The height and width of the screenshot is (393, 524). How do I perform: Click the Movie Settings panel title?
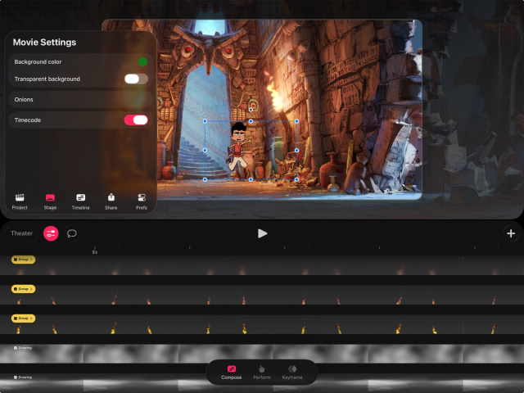point(44,42)
